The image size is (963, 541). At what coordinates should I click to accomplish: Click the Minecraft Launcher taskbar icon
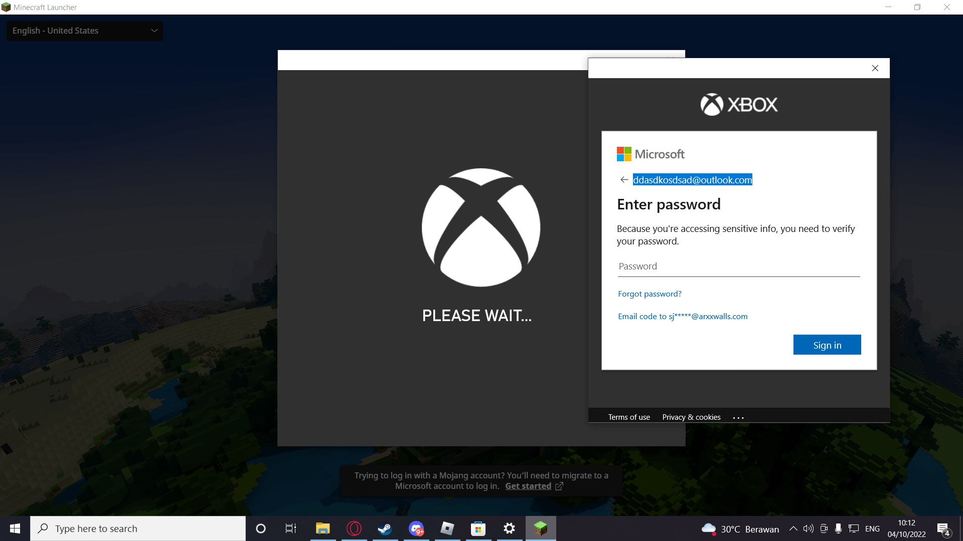(x=541, y=528)
